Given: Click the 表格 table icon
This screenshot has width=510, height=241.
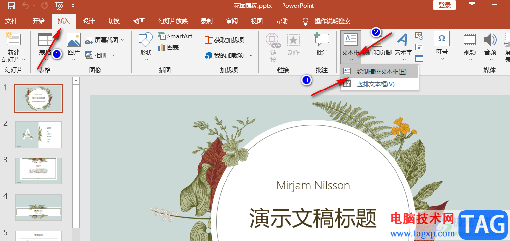Looking at the screenshot, I should 45,40.
